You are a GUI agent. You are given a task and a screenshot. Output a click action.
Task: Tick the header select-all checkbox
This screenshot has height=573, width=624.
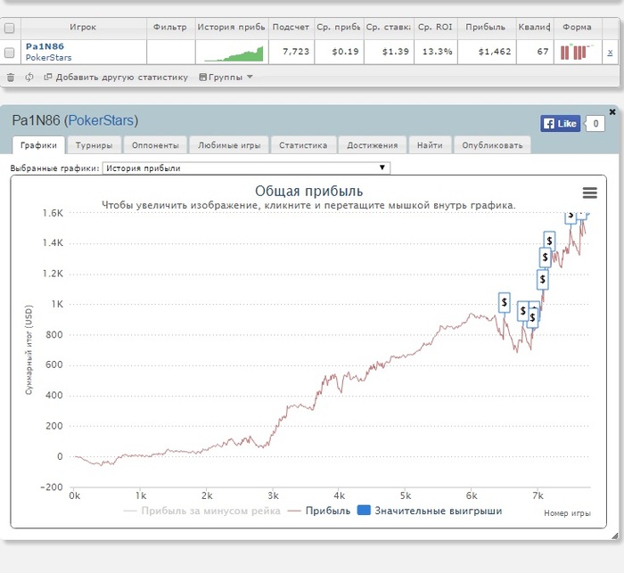point(9,28)
